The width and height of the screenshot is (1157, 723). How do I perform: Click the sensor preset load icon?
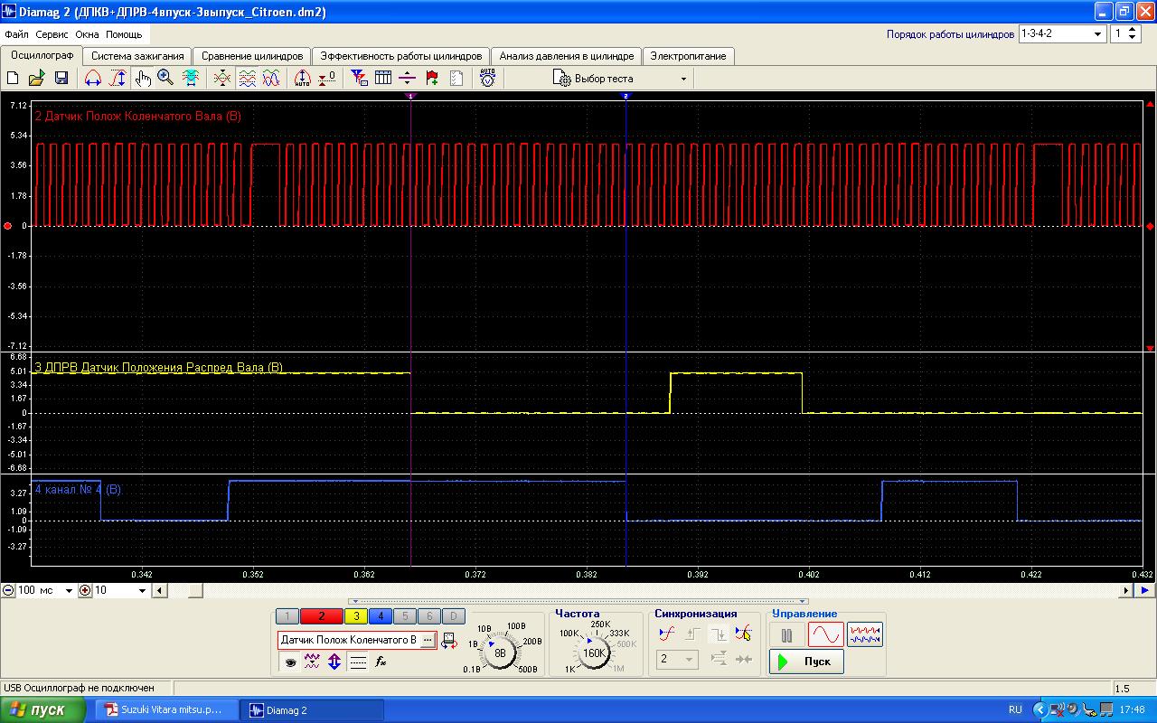coord(449,641)
